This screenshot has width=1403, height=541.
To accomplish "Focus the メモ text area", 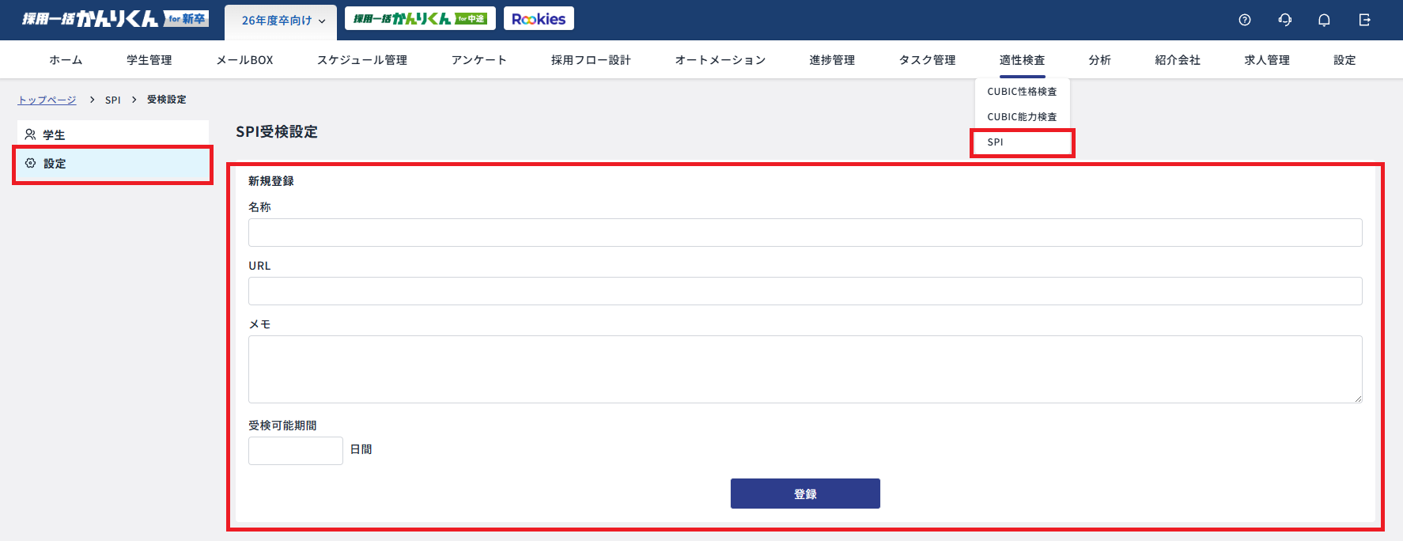I will (x=805, y=369).
